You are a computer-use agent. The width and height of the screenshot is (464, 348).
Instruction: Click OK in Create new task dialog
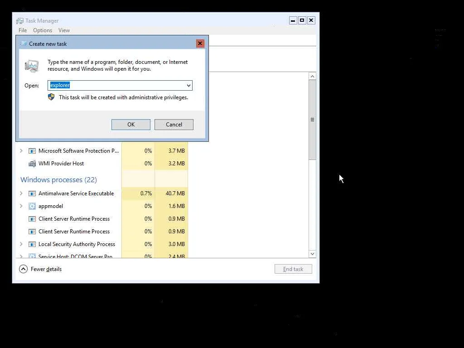pyautogui.click(x=131, y=125)
